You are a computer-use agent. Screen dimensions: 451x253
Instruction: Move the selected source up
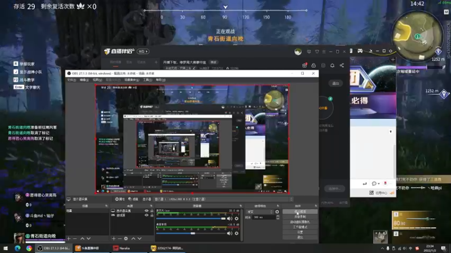(133, 238)
